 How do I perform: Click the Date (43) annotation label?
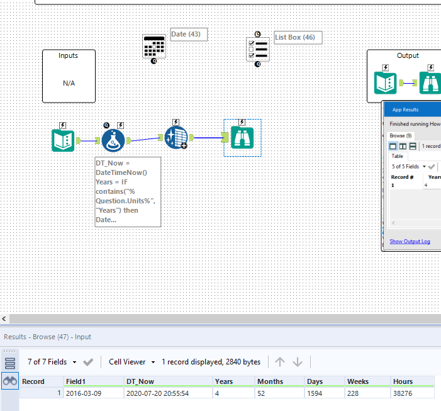point(189,35)
